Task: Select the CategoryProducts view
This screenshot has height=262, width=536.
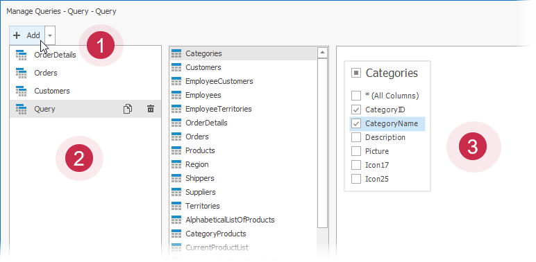Action: (x=244, y=234)
